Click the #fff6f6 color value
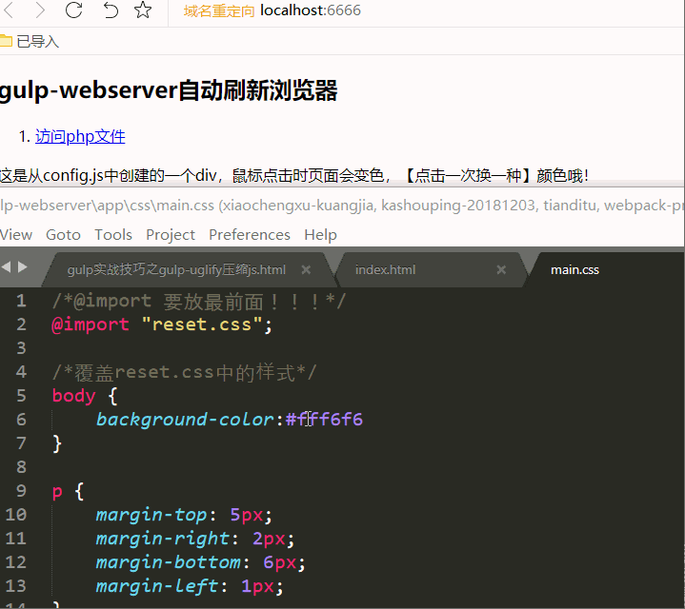 click(x=324, y=420)
